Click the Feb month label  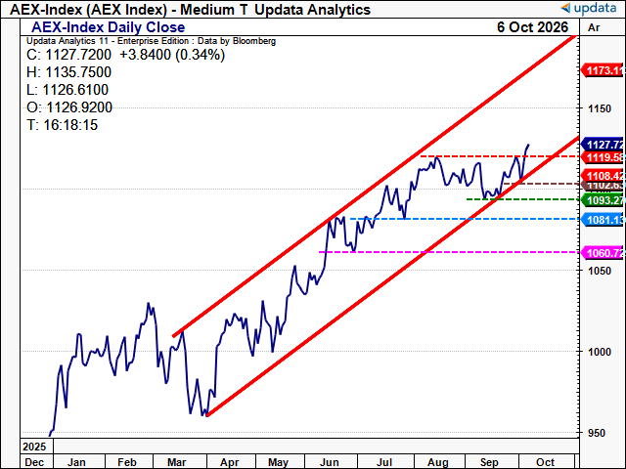click(x=127, y=462)
